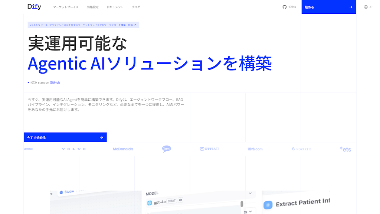The height and width of the screenshot is (214, 380).
Task: Click the McDonald's logo
Action: tap(123, 149)
